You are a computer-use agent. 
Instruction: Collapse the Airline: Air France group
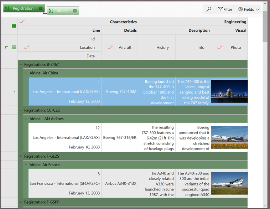(26, 165)
